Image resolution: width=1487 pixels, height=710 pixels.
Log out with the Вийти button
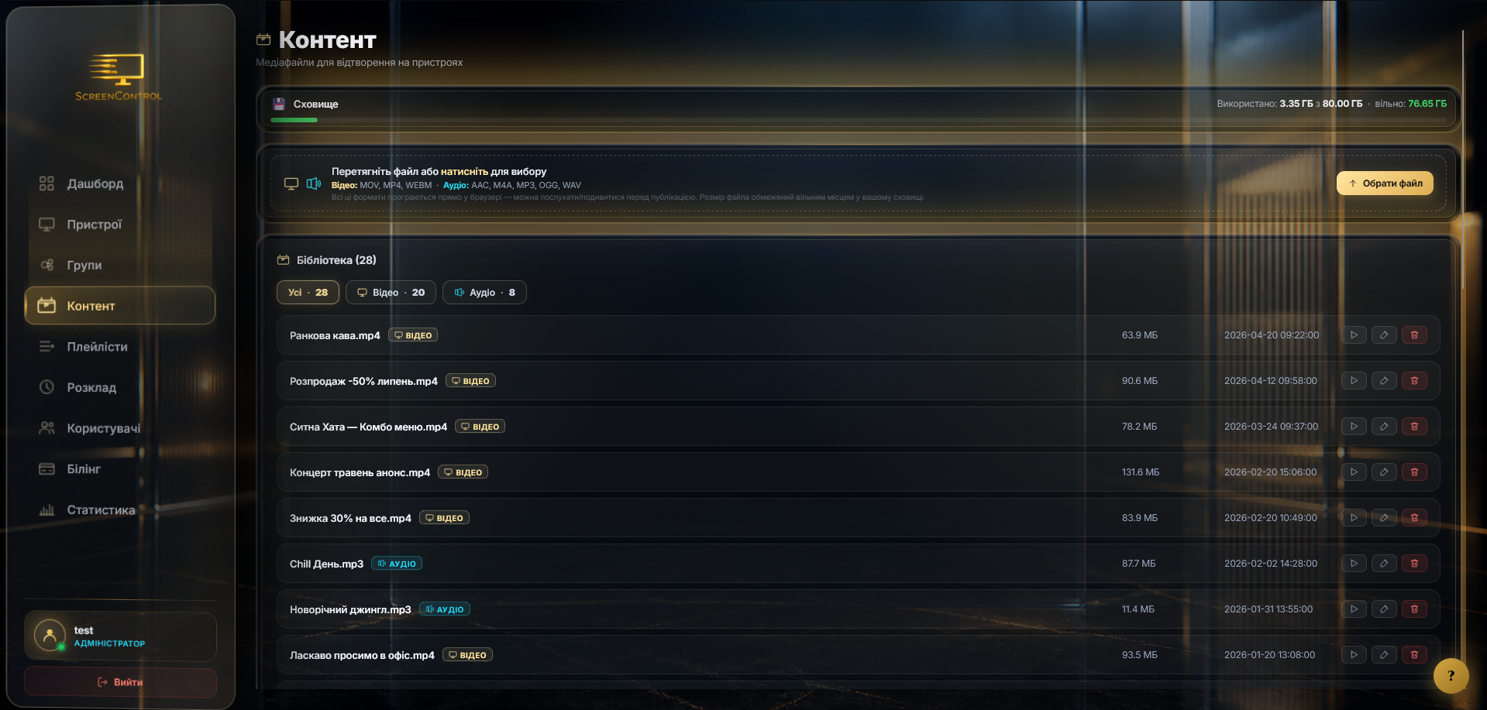pos(120,682)
